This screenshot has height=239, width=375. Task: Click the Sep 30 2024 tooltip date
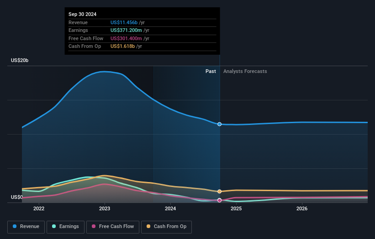click(x=83, y=14)
